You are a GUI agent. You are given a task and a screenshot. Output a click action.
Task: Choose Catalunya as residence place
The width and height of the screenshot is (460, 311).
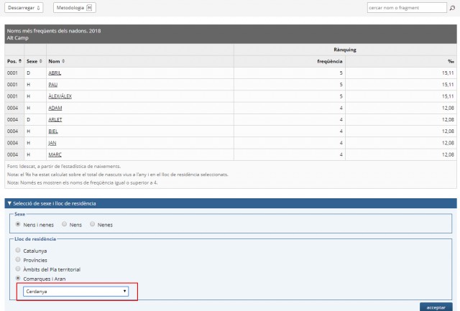18,251
